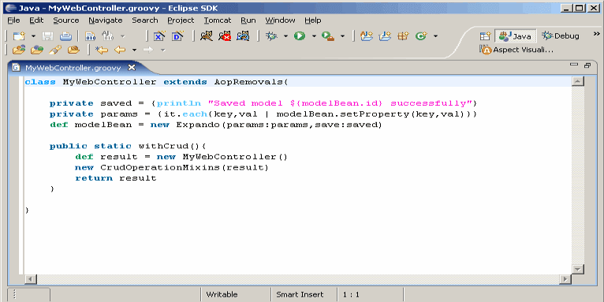
Task: Click the New wizard icon
Action: (19, 36)
